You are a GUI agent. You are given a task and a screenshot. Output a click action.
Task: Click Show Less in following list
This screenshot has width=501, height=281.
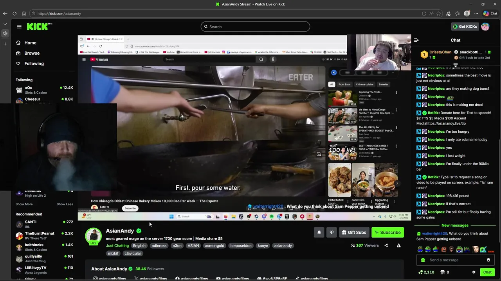(x=65, y=204)
